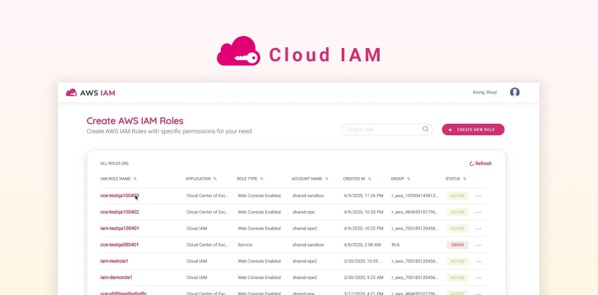The image size is (598, 295).
Task: Open more options for iam-demorole1
Action: point(479,278)
